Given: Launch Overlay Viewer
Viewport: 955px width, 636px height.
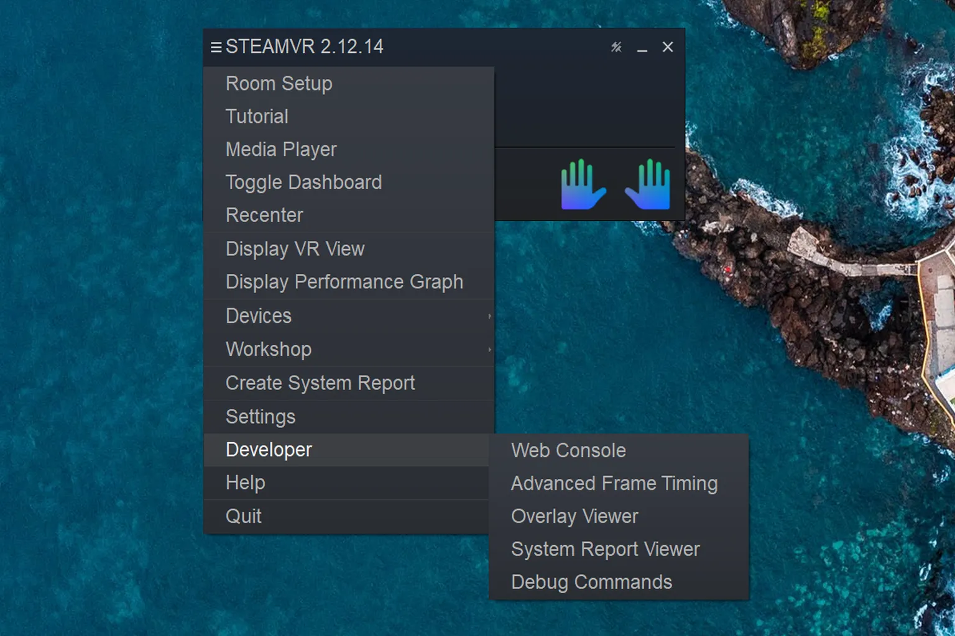Looking at the screenshot, I should click(619, 516).
